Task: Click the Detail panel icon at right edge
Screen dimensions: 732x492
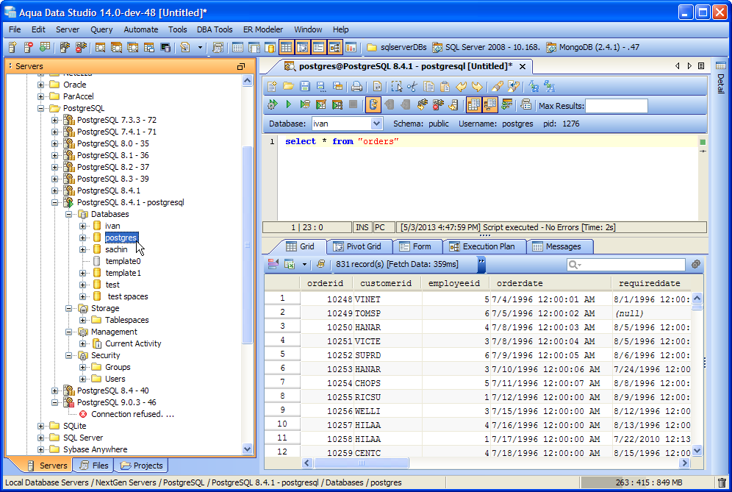Action: click(x=721, y=66)
